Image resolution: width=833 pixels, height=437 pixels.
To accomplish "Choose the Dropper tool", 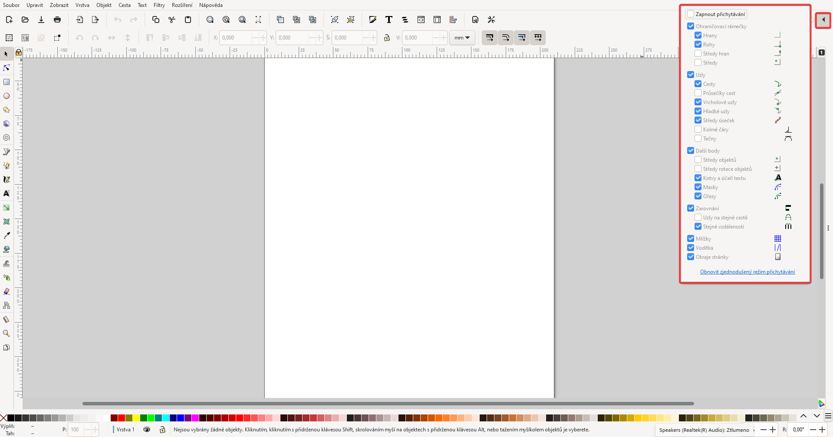I will pyautogui.click(x=7, y=235).
